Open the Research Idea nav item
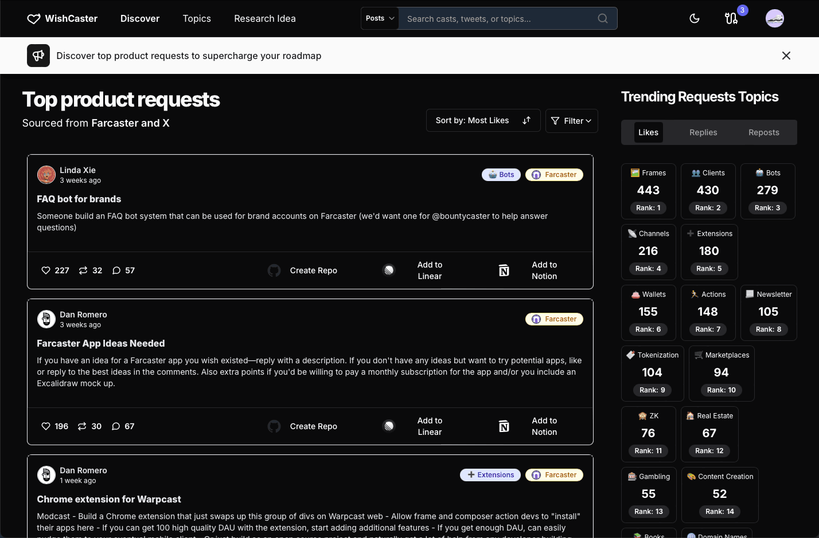 265,18
